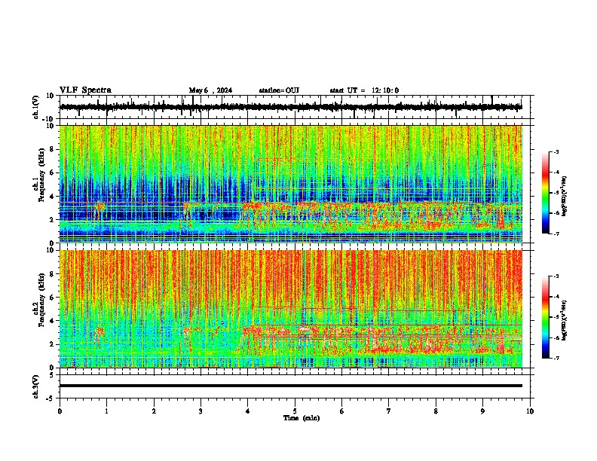Click the "-7" label on ch.2 color scale
The height and width of the screenshot is (461, 597).
click(556, 358)
